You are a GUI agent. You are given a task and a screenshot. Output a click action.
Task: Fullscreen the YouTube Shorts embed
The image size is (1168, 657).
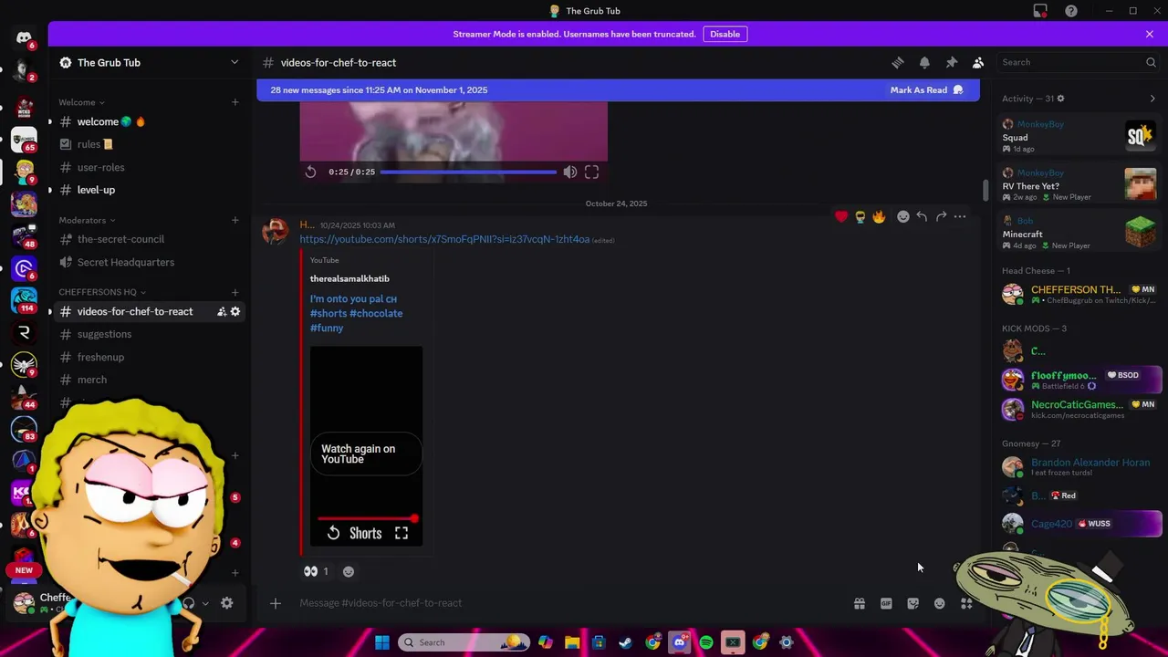pyautogui.click(x=401, y=533)
